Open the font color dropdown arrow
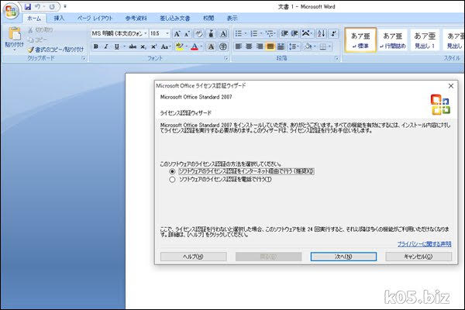 coord(201,46)
